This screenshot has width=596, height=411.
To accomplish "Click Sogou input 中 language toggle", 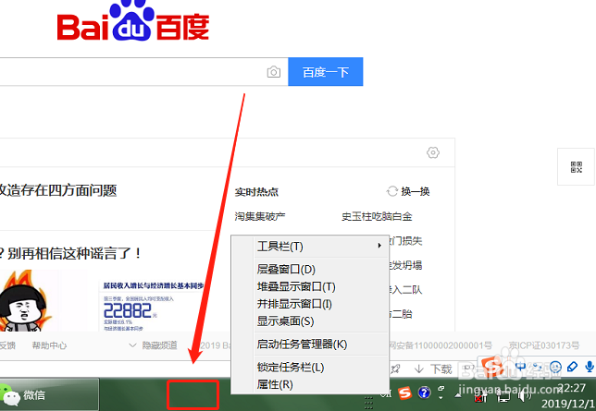I will (x=520, y=367).
